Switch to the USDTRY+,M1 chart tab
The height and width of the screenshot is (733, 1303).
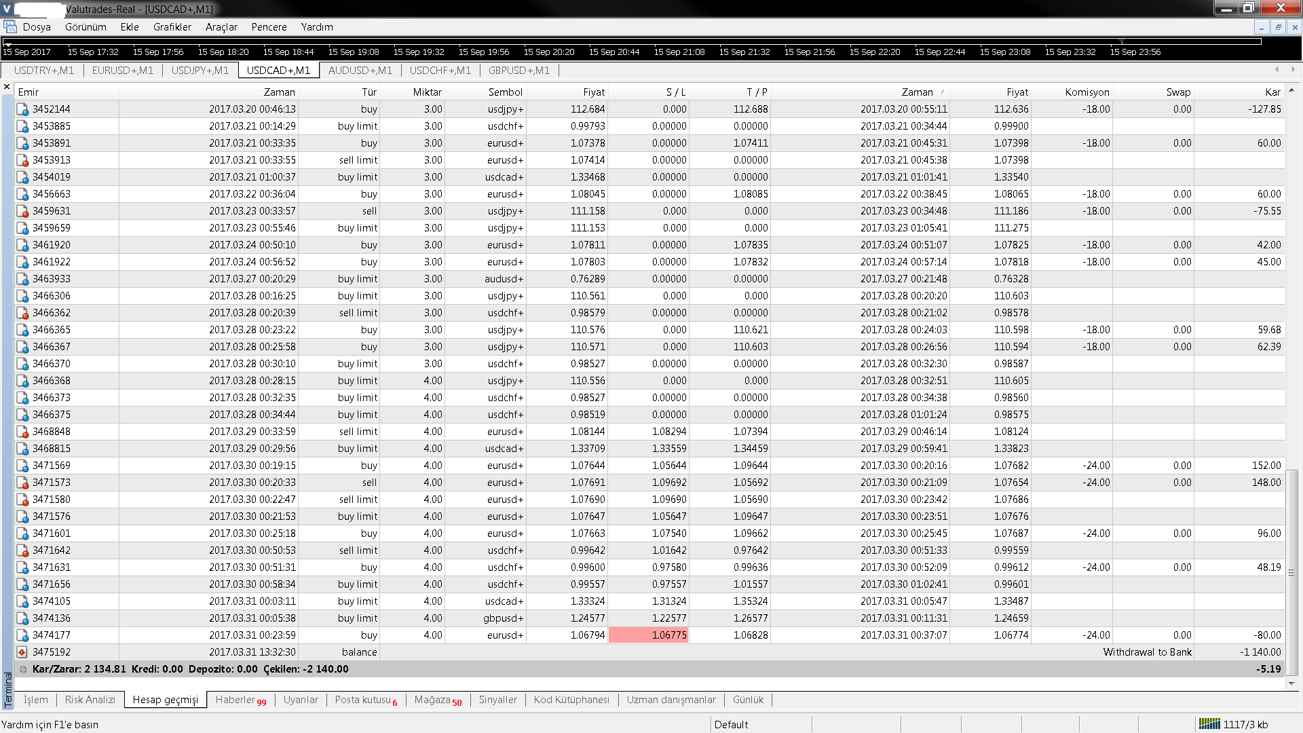click(44, 71)
